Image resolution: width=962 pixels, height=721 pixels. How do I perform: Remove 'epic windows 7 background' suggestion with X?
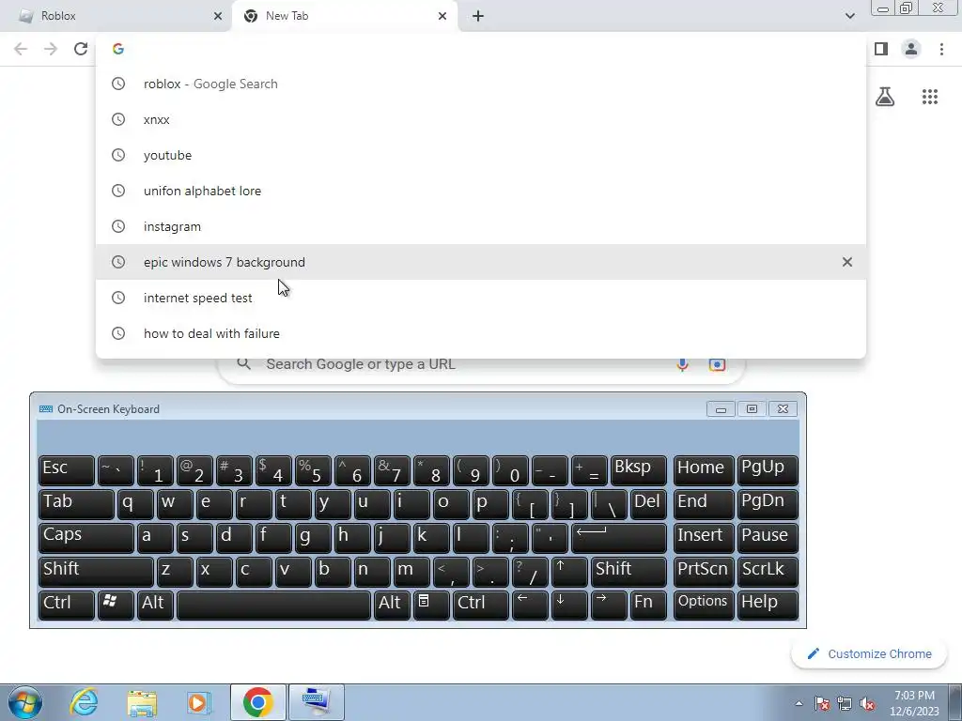pos(846,262)
